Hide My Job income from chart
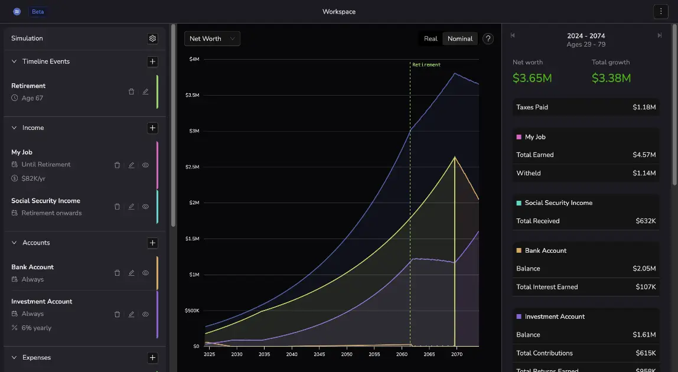Viewport: 678px width, 372px height. point(145,165)
